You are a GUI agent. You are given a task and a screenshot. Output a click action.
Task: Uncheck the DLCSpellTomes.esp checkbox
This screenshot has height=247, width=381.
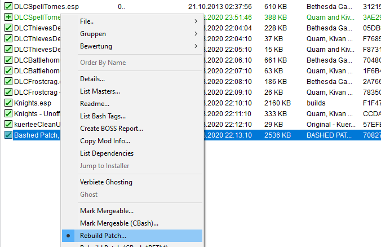click(x=8, y=7)
